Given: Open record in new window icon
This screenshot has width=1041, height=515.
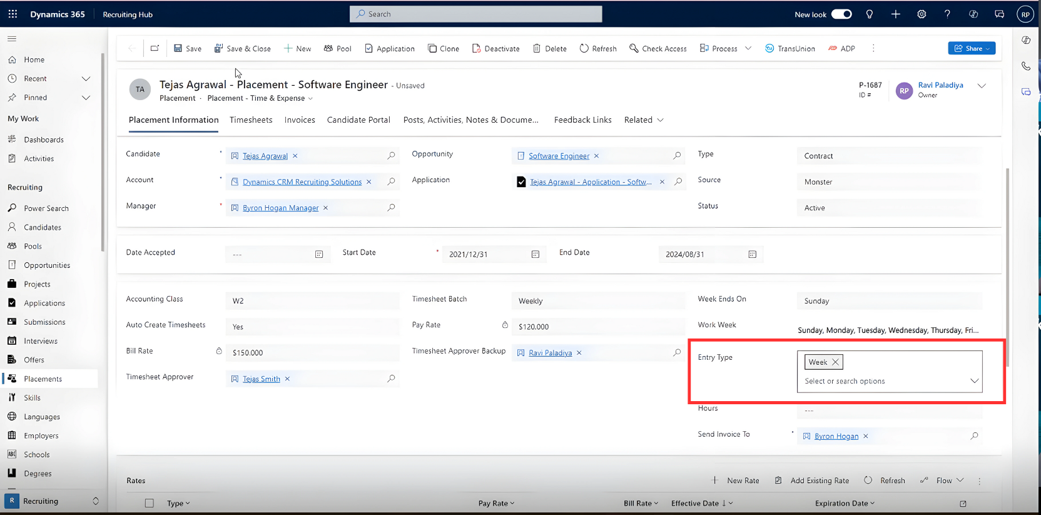Looking at the screenshot, I should point(155,48).
